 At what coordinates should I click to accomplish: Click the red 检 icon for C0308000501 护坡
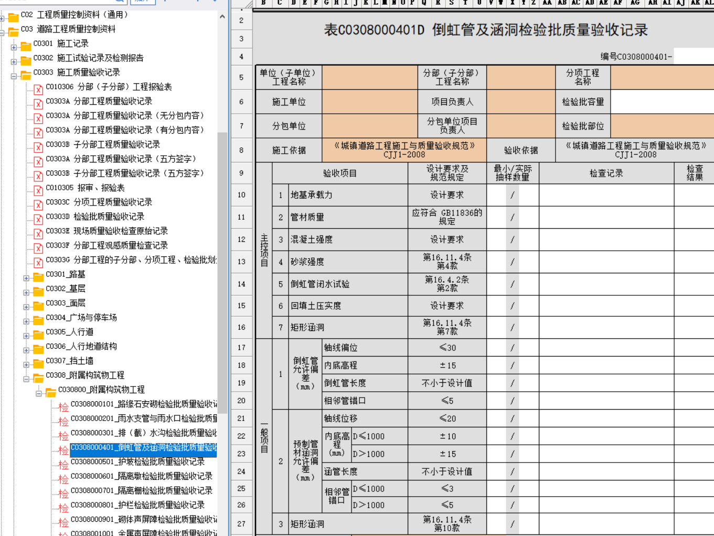click(x=63, y=464)
